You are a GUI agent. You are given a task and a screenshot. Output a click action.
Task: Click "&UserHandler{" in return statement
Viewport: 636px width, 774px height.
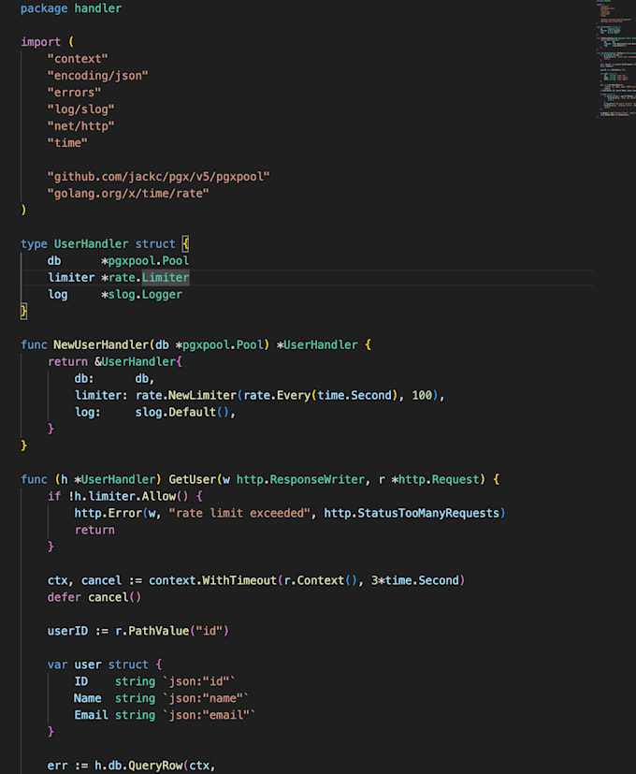coord(138,362)
